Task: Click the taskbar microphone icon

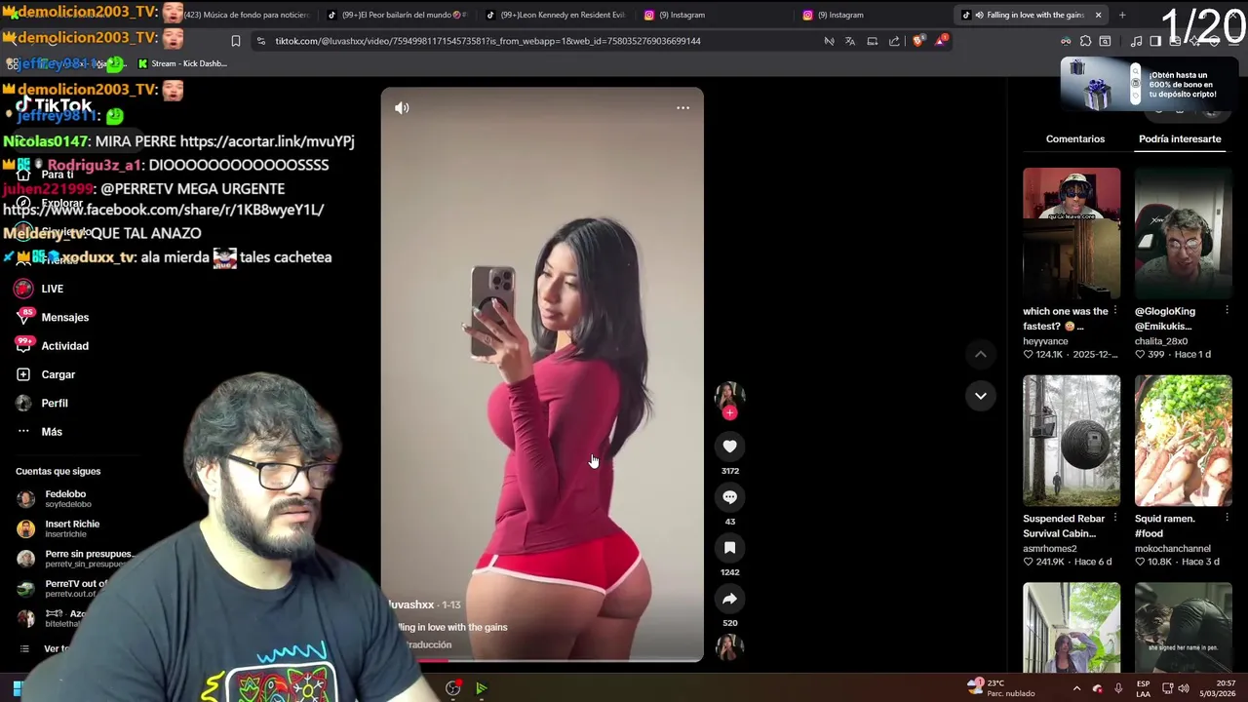Action: click(1118, 688)
